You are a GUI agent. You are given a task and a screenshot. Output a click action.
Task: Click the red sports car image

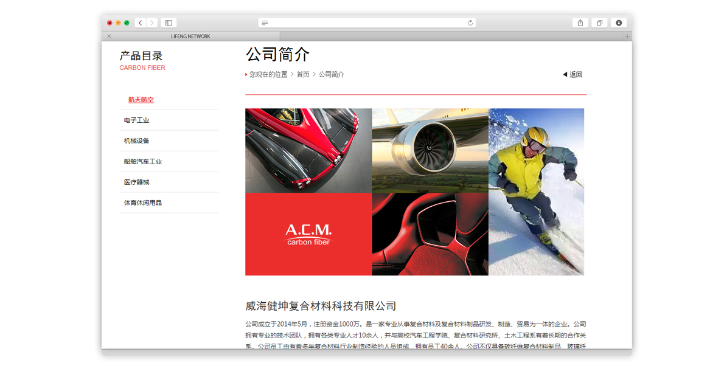click(x=308, y=151)
